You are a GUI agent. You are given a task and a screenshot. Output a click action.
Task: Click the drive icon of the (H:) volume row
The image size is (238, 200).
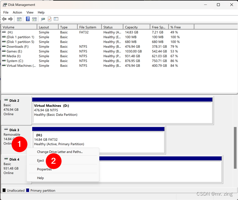[4, 32]
